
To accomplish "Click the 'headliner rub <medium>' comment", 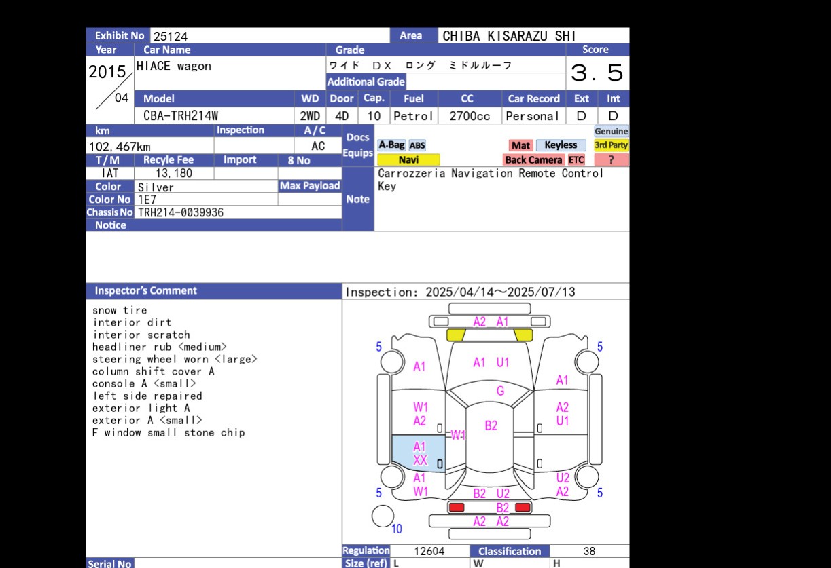I will pos(160,347).
